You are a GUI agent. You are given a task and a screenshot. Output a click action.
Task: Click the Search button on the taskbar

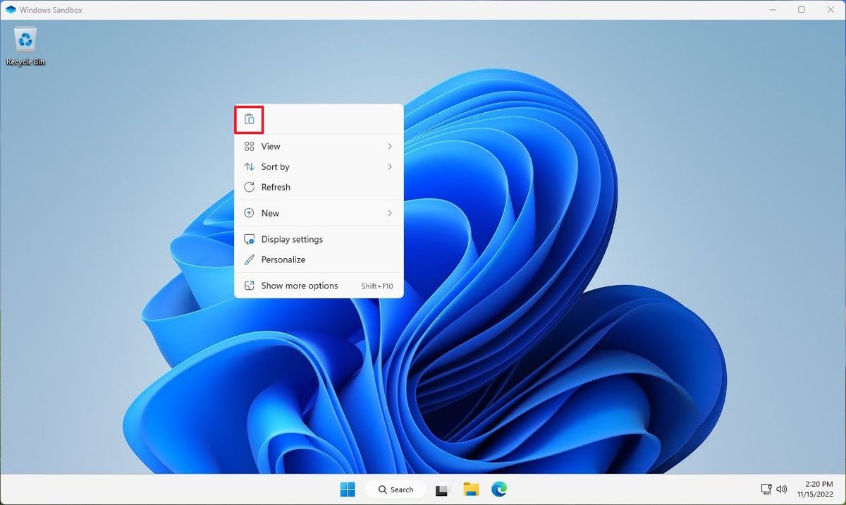[396, 489]
